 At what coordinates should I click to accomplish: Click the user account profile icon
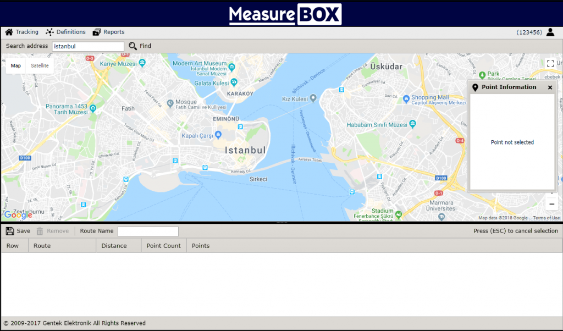point(550,32)
